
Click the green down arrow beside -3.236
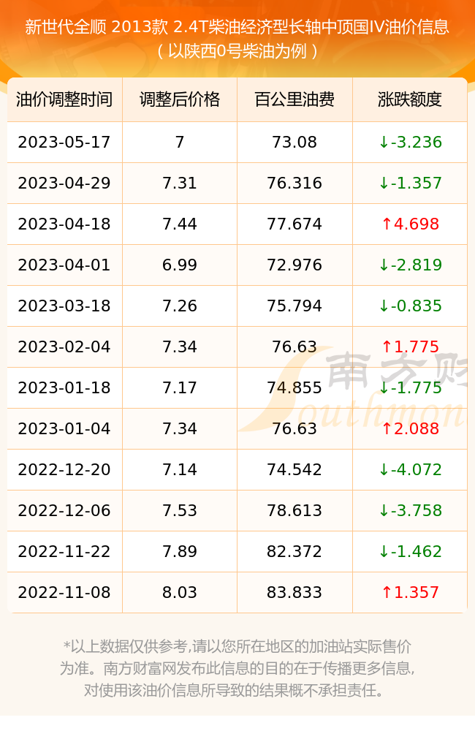pos(384,143)
